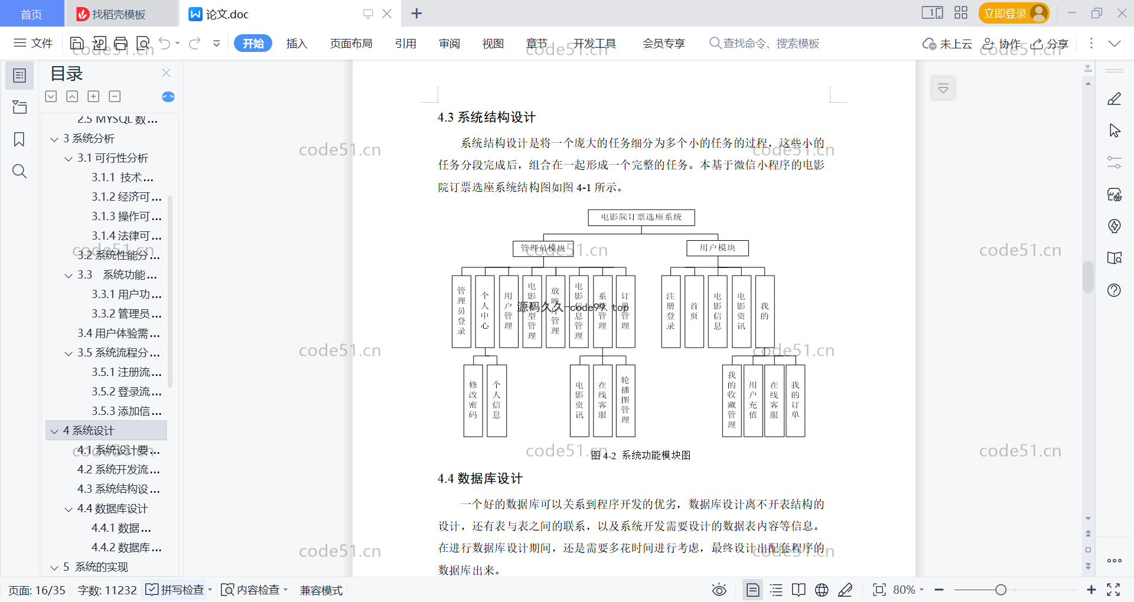Open the bookmark icon in left sidebar

pyautogui.click(x=19, y=139)
